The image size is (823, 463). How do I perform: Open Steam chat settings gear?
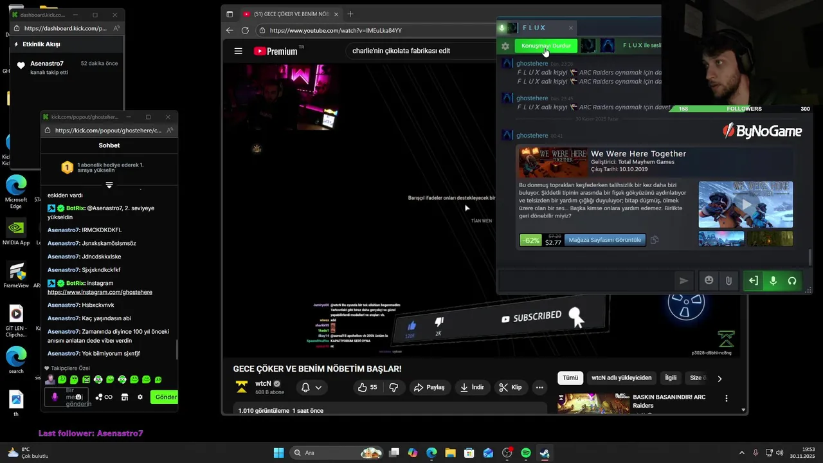point(505,46)
